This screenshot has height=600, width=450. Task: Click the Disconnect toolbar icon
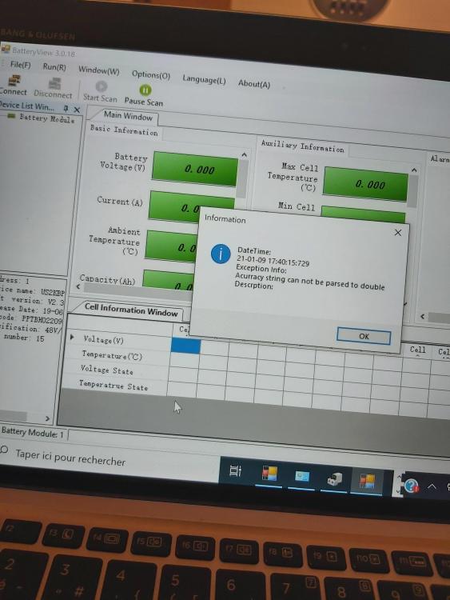[54, 84]
